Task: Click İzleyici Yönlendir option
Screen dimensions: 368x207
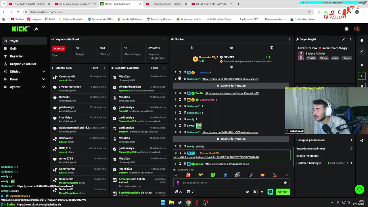Action: pyautogui.click(x=307, y=156)
